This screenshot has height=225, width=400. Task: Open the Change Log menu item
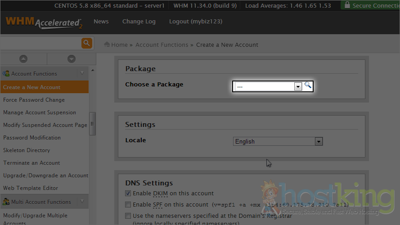(139, 22)
